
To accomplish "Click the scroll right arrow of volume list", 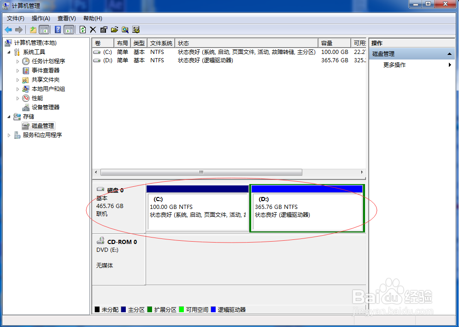I will tap(362, 172).
